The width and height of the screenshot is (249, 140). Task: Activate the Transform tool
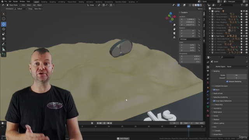[x=4, y=39]
